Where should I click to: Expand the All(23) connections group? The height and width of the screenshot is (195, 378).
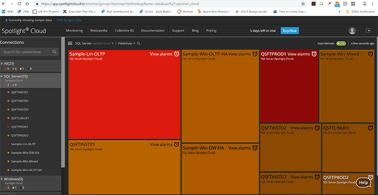[x=2, y=63]
